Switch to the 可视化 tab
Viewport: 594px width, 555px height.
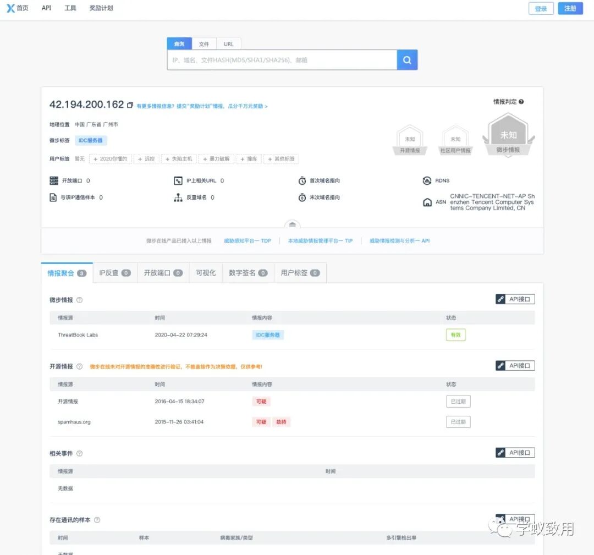click(x=206, y=273)
